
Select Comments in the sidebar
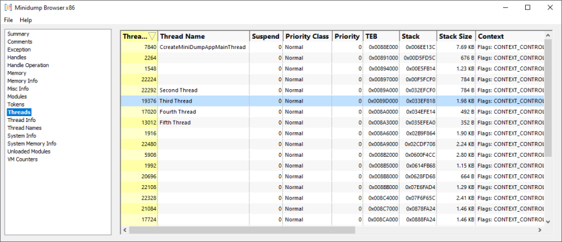pos(19,42)
